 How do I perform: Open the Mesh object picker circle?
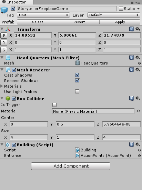[139, 63]
